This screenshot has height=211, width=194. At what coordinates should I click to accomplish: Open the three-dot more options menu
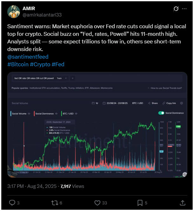[184, 9]
